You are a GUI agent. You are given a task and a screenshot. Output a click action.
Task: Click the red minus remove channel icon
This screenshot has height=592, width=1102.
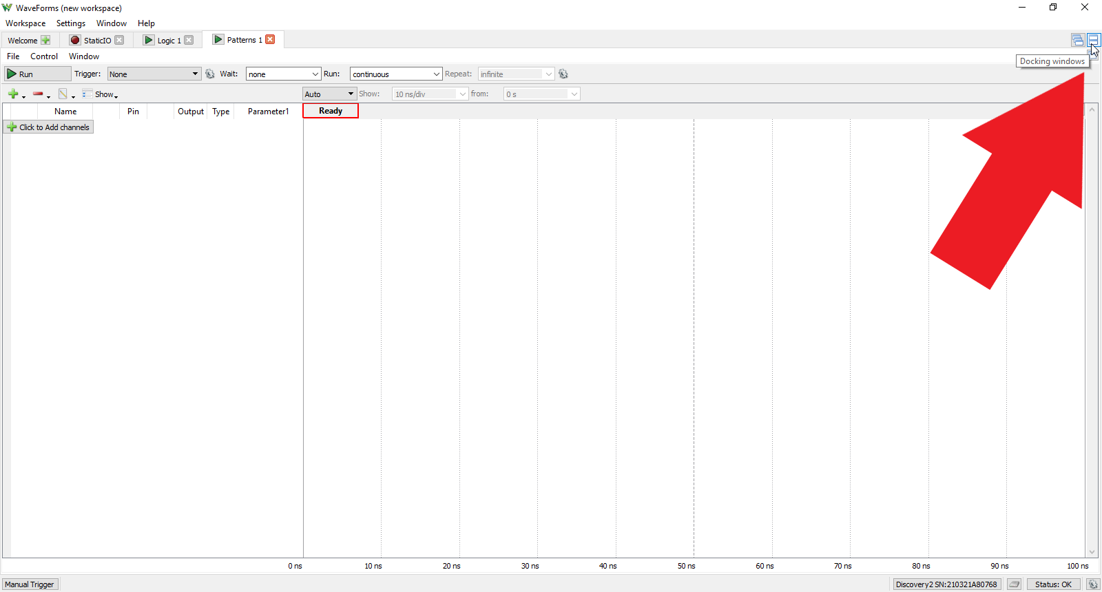coord(38,94)
